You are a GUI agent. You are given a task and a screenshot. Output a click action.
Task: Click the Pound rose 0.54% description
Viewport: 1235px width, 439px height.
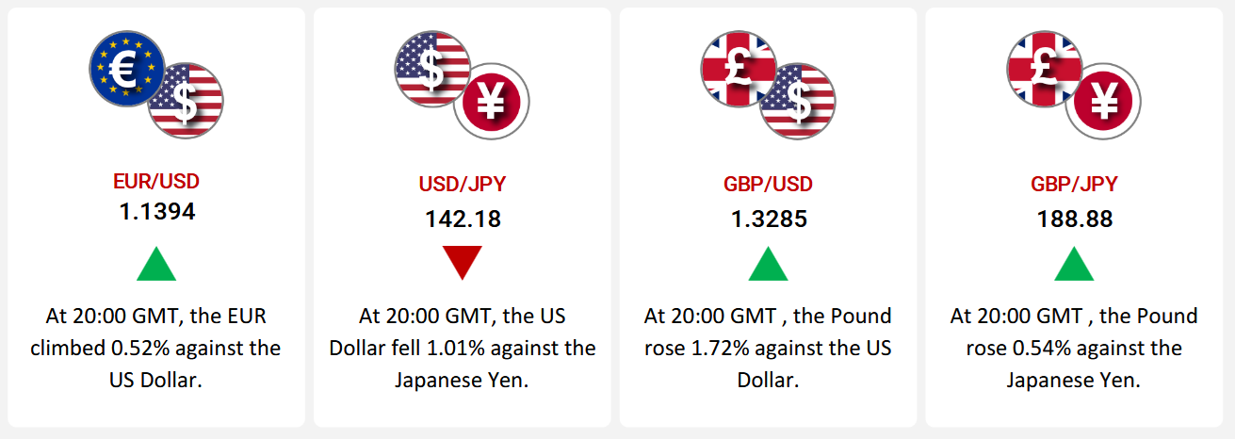pyautogui.click(x=1074, y=349)
